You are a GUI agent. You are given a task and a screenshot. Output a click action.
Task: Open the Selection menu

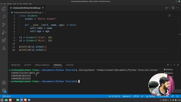point(9,4)
